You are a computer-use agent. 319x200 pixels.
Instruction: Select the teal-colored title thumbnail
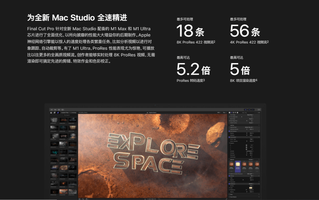55,152
